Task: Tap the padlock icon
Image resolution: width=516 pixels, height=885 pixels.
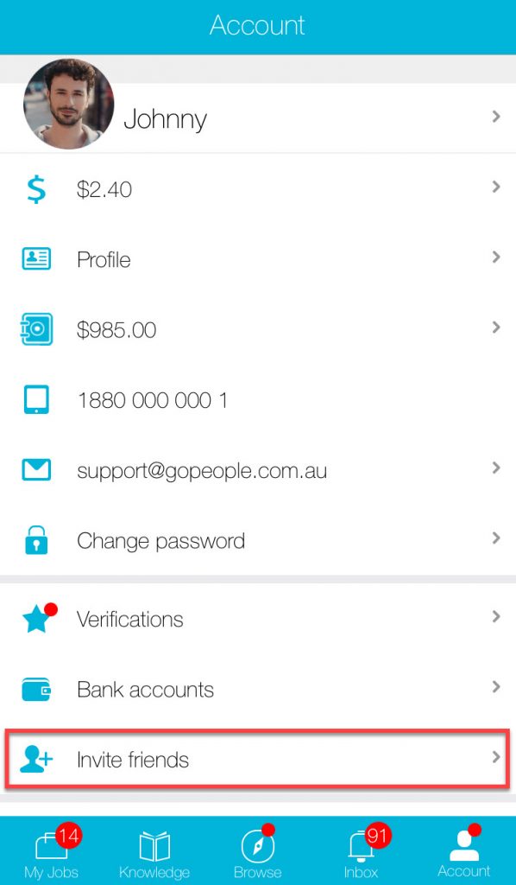Action: tap(36, 540)
